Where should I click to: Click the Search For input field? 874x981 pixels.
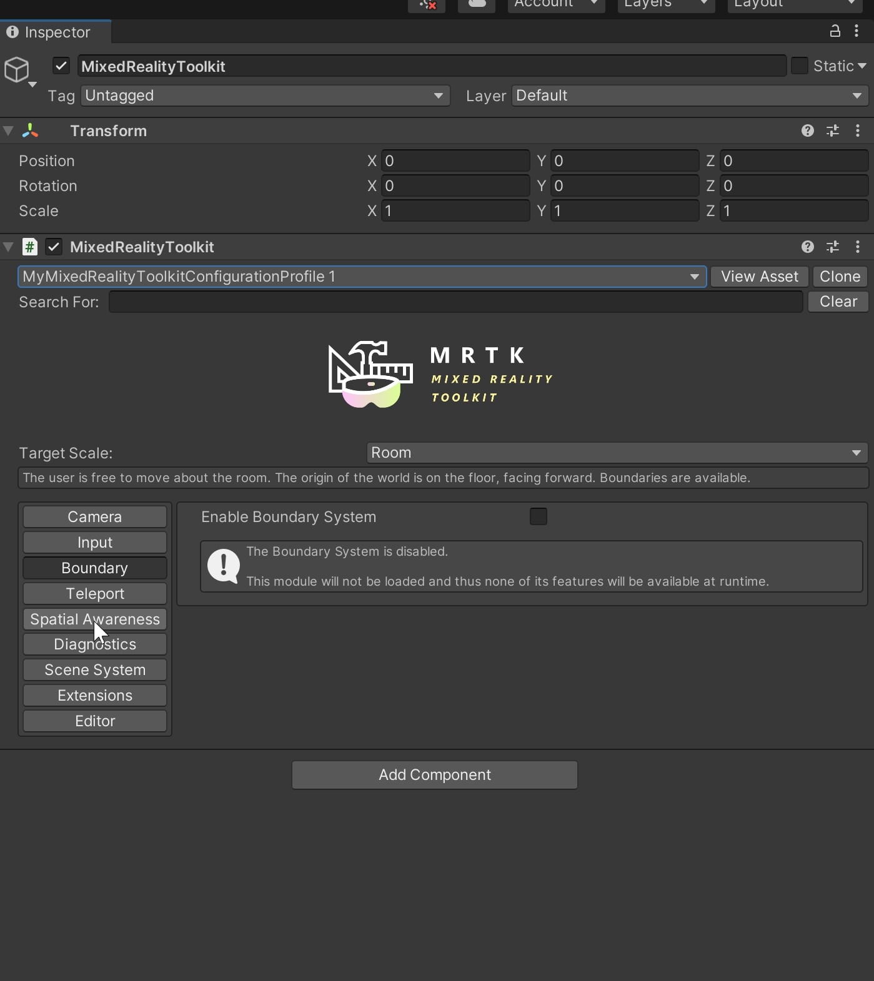click(x=456, y=302)
